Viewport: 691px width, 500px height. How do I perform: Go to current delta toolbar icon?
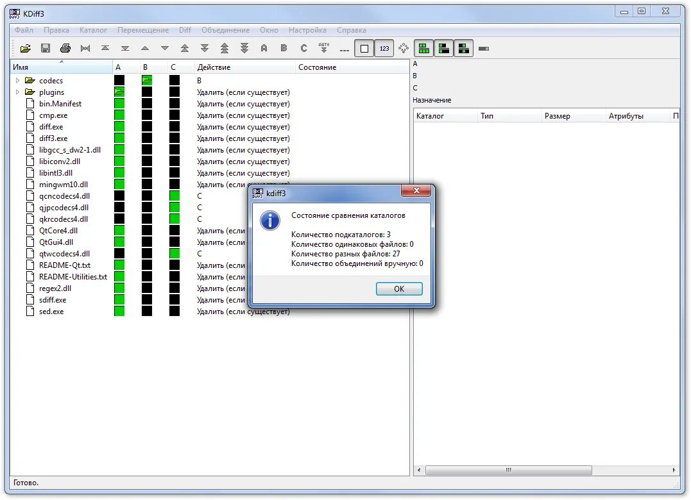click(85, 49)
